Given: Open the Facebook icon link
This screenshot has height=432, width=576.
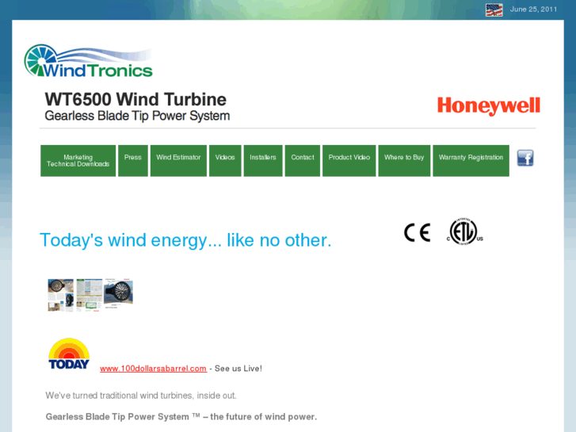Looking at the screenshot, I should point(525,158).
